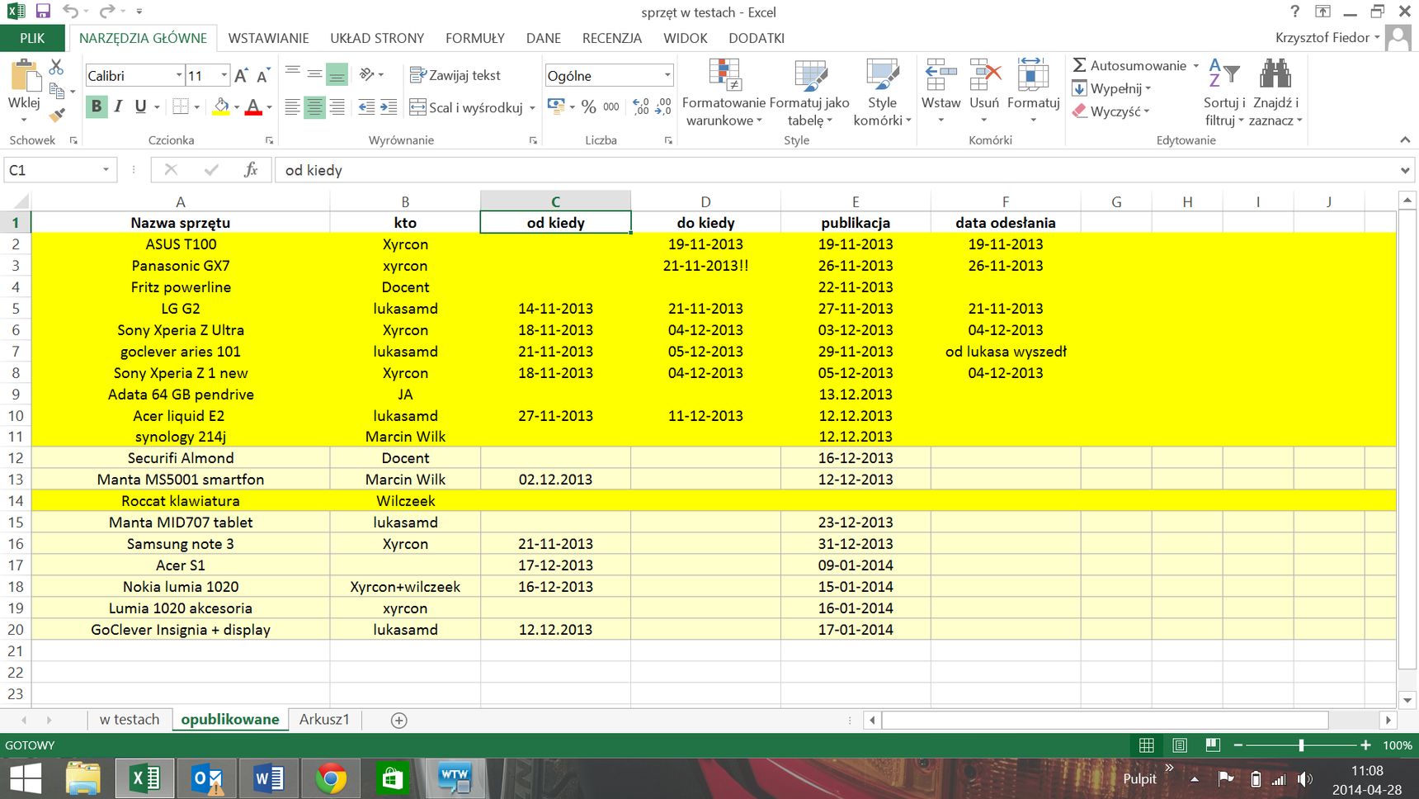The image size is (1419, 799).
Task: Toggle Bold formatting
Action: (x=97, y=106)
